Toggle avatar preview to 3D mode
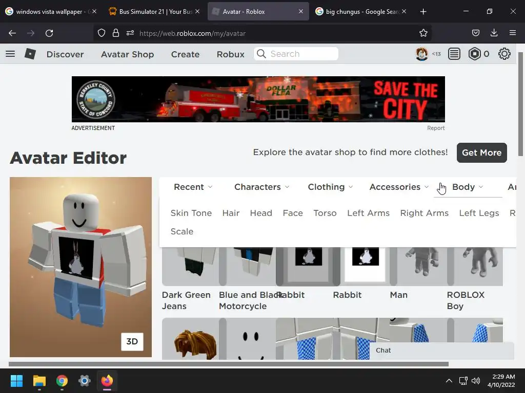 132,341
